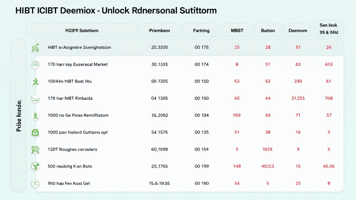This screenshot has width=356, height=200.
Task: Click the Farlring column header
Action: click(x=201, y=30)
